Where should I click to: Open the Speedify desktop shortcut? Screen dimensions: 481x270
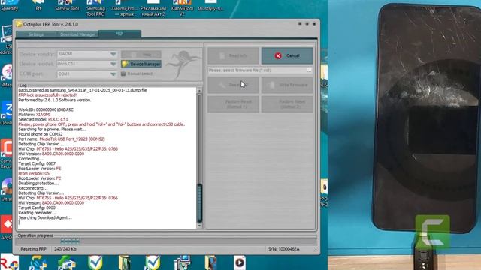pos(9,6)
